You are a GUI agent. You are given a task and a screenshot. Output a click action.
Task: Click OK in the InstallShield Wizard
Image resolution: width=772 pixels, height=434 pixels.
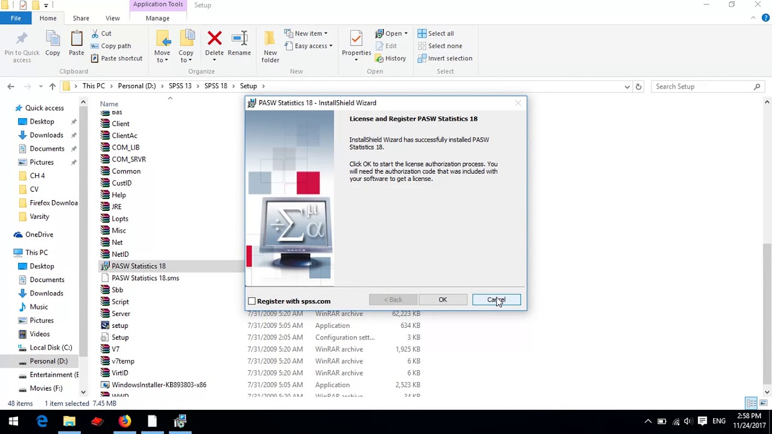coord(443,300)
